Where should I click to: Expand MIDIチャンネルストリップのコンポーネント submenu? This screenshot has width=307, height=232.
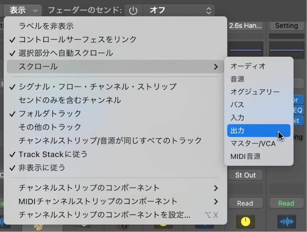pos(115,201)
